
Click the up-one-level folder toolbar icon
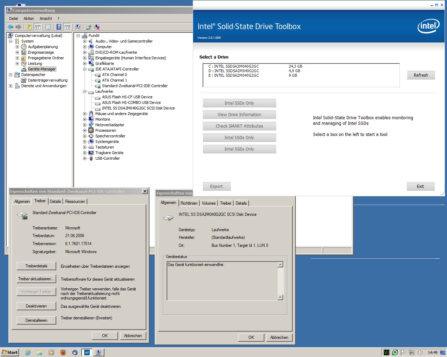tap(29, 27)
